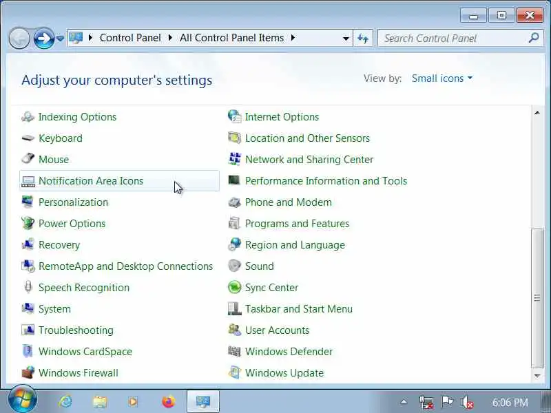Image resolution: width=551 pixels, height=413 pixels.
Task: Click the Sync Center green icon
Action: pos(234,287)
